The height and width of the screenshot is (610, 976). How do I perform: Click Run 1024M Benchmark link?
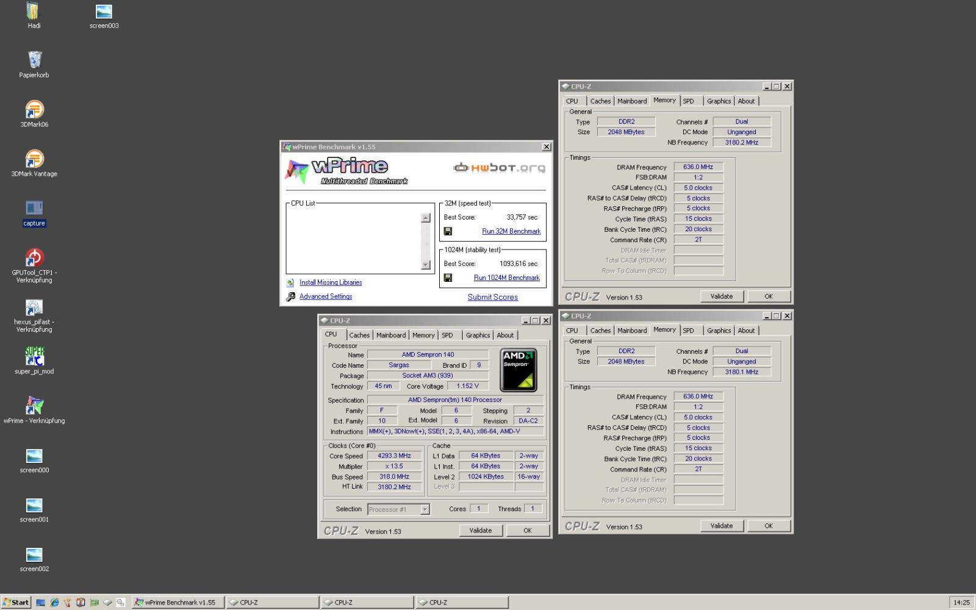[x=507, y=278]
